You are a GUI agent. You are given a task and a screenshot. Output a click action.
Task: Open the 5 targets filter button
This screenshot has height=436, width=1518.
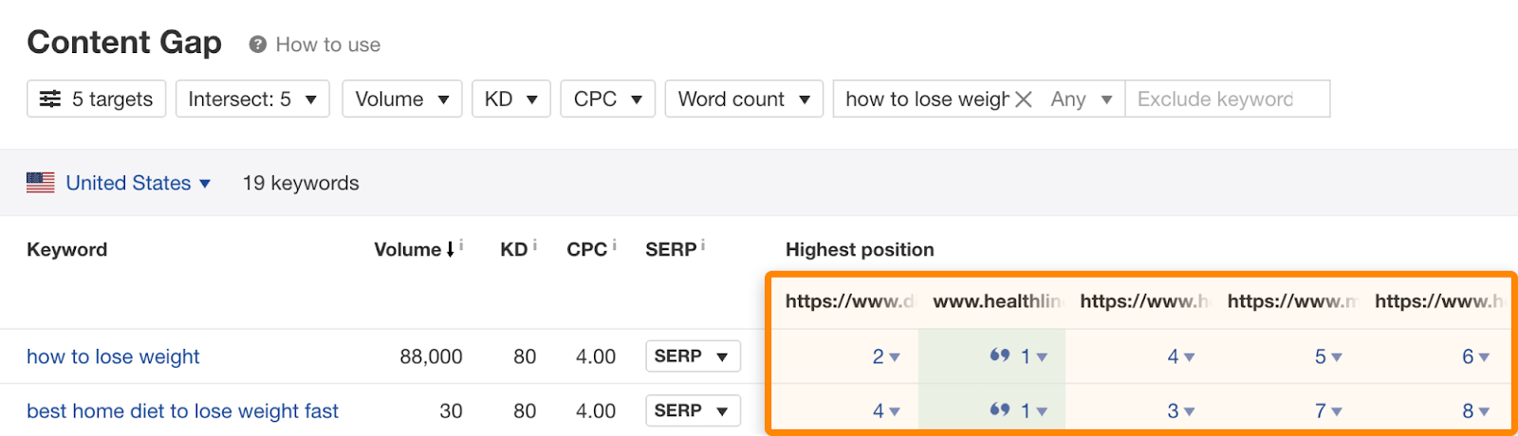pyautogui.click(x=97, y=99)
